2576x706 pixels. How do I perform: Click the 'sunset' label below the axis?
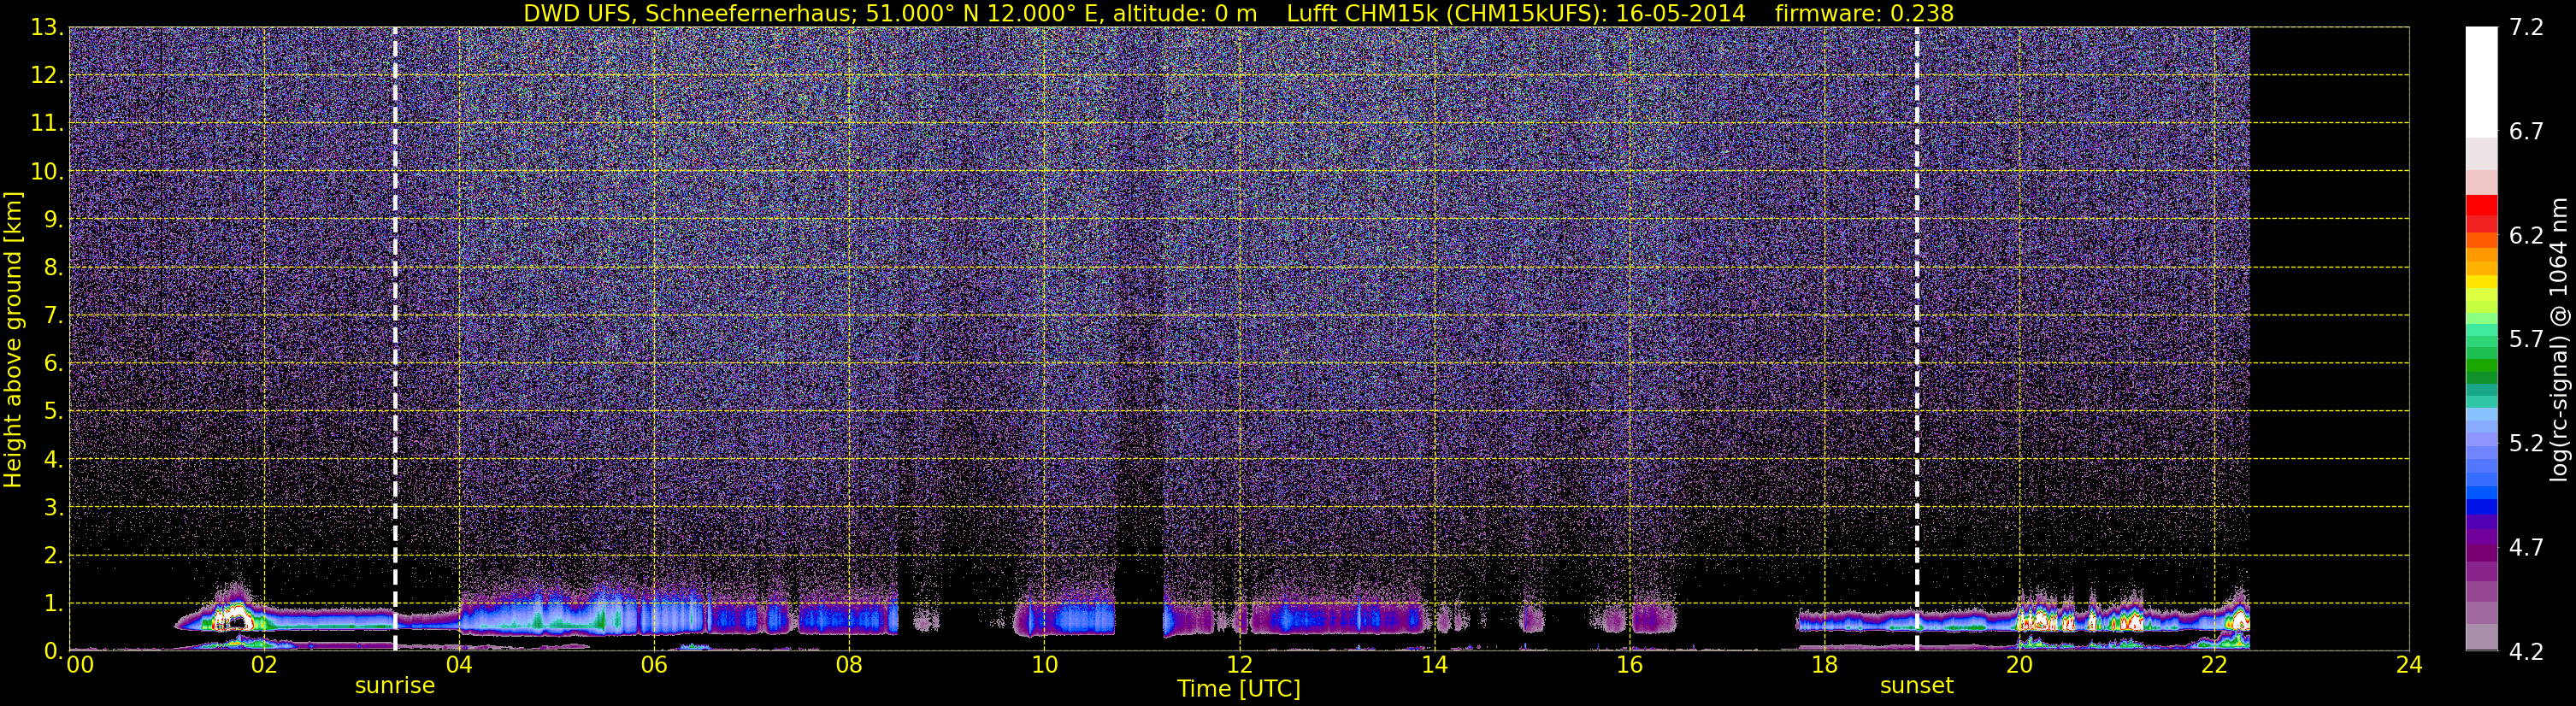coord(1916,686)
